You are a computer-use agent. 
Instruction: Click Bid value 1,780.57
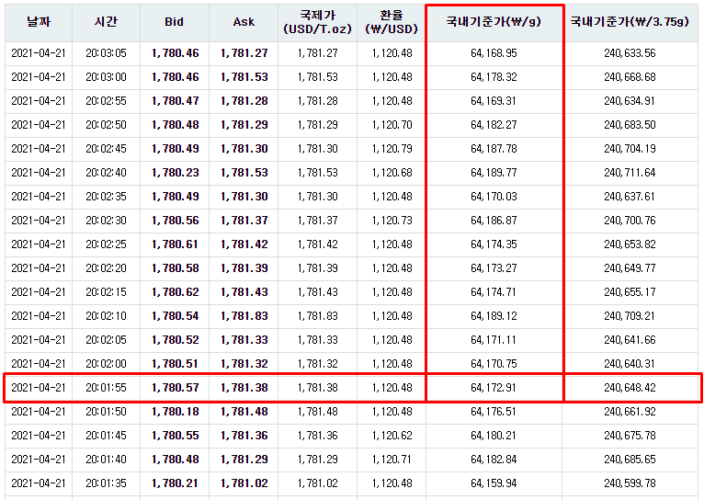point(176,388)
